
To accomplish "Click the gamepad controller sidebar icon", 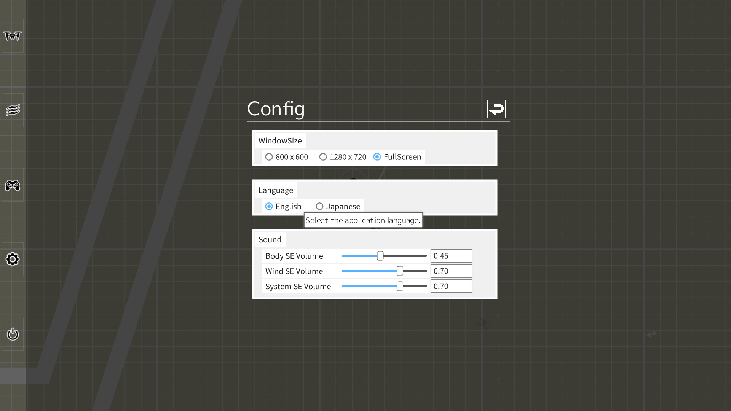I will pos(13,186).
